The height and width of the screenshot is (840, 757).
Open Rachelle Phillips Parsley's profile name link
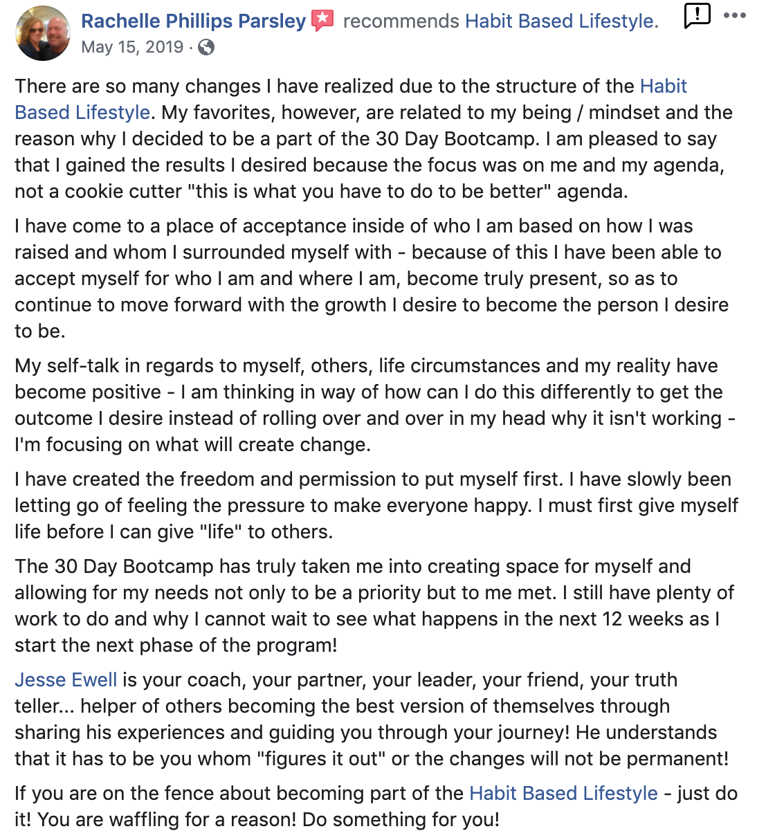click(194, 21)
